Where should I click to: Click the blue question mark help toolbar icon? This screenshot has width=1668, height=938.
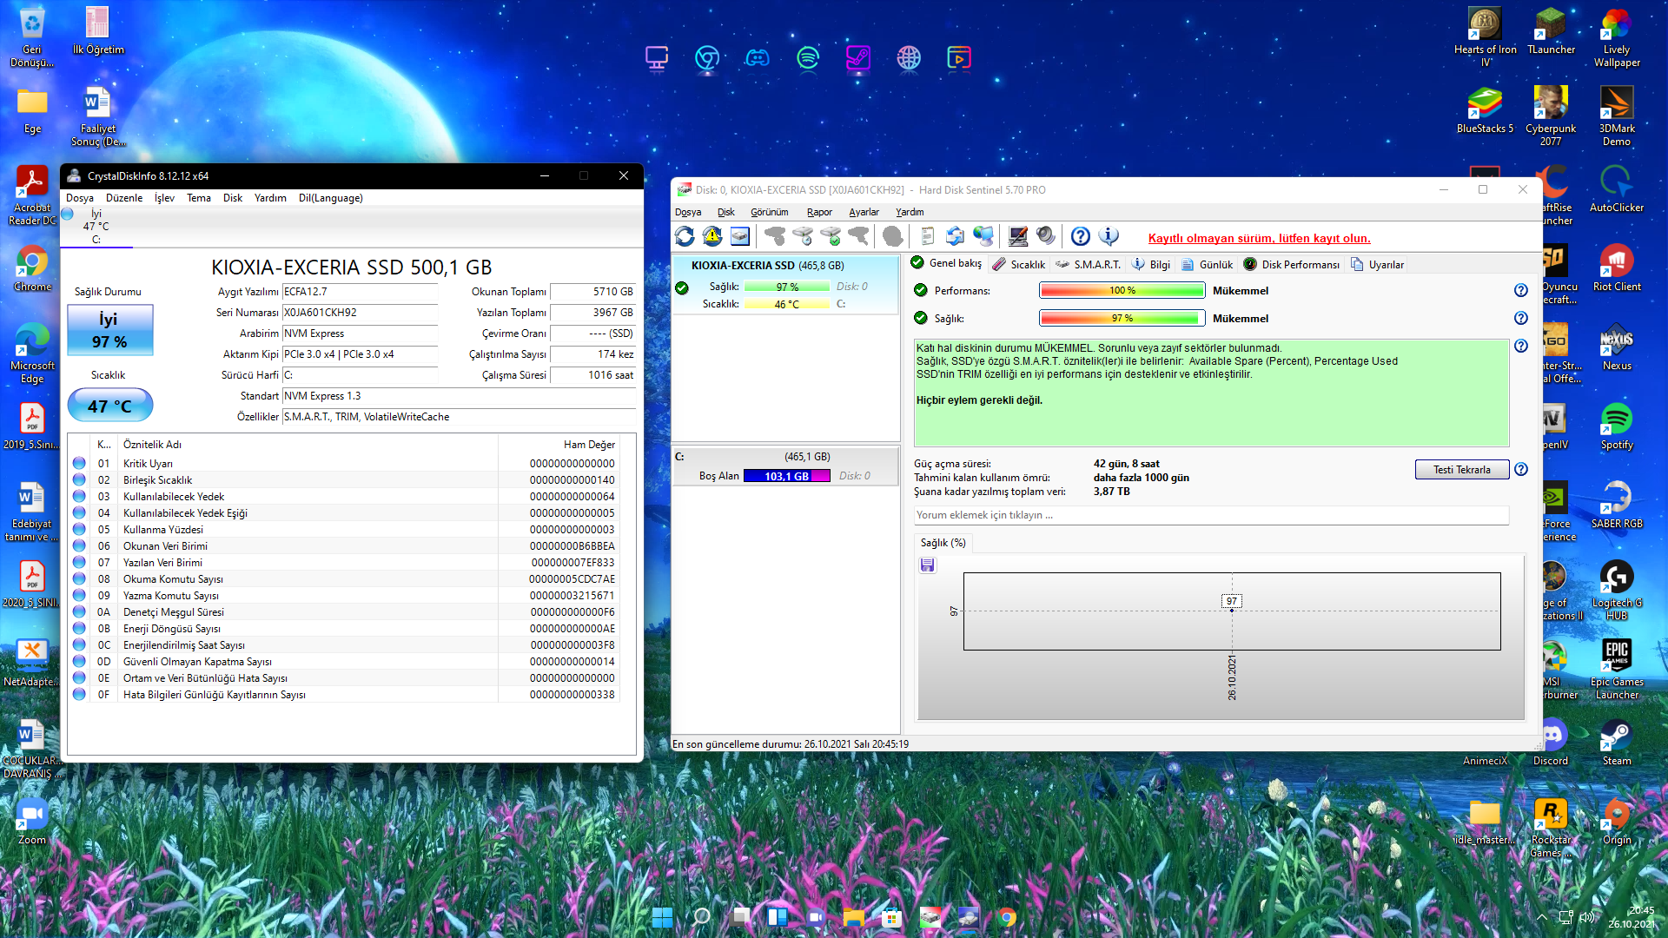pyautogui.click(x=1081, y=236)
